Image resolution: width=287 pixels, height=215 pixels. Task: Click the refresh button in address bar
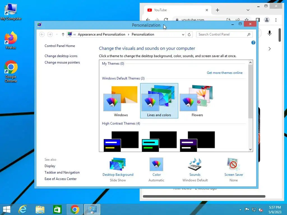coord(189,34)
